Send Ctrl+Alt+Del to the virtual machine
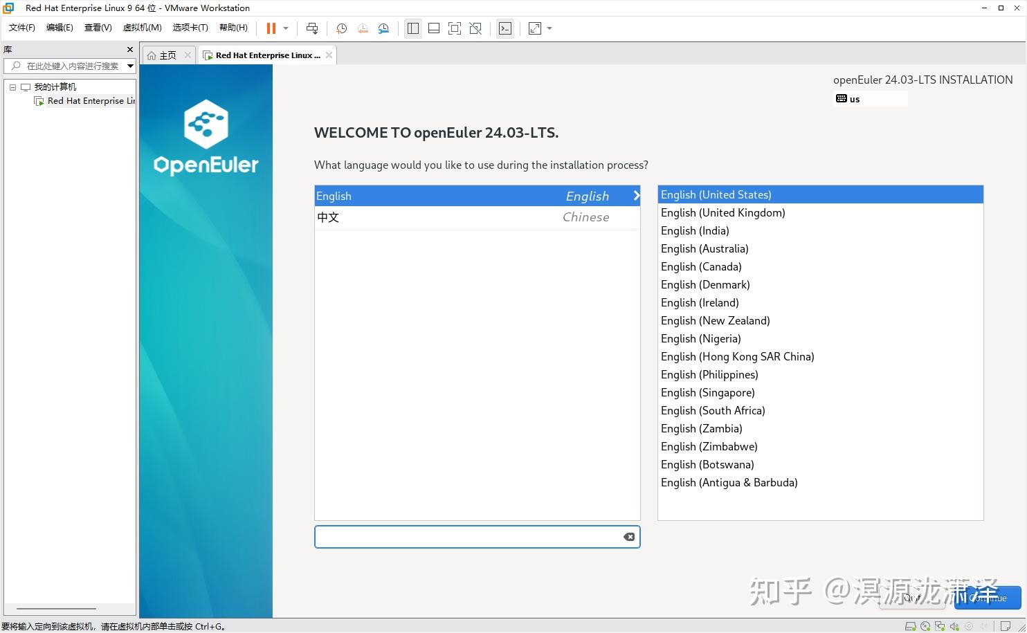The image size is (1027, 633). pos(312,28)
